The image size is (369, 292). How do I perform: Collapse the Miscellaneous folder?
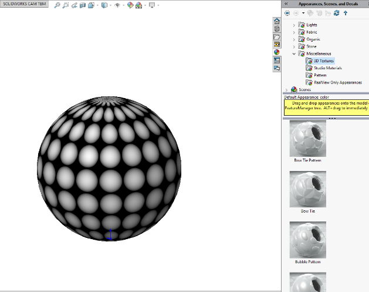click(x=294, y=53)
